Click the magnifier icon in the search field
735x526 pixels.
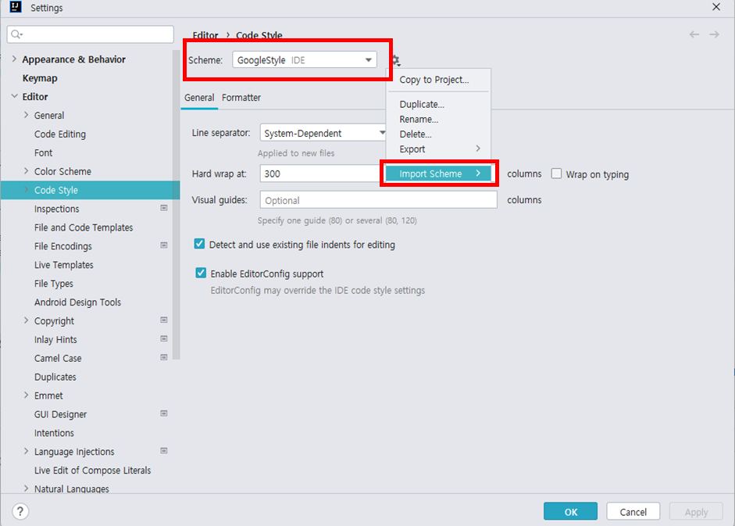pos(14,34)
